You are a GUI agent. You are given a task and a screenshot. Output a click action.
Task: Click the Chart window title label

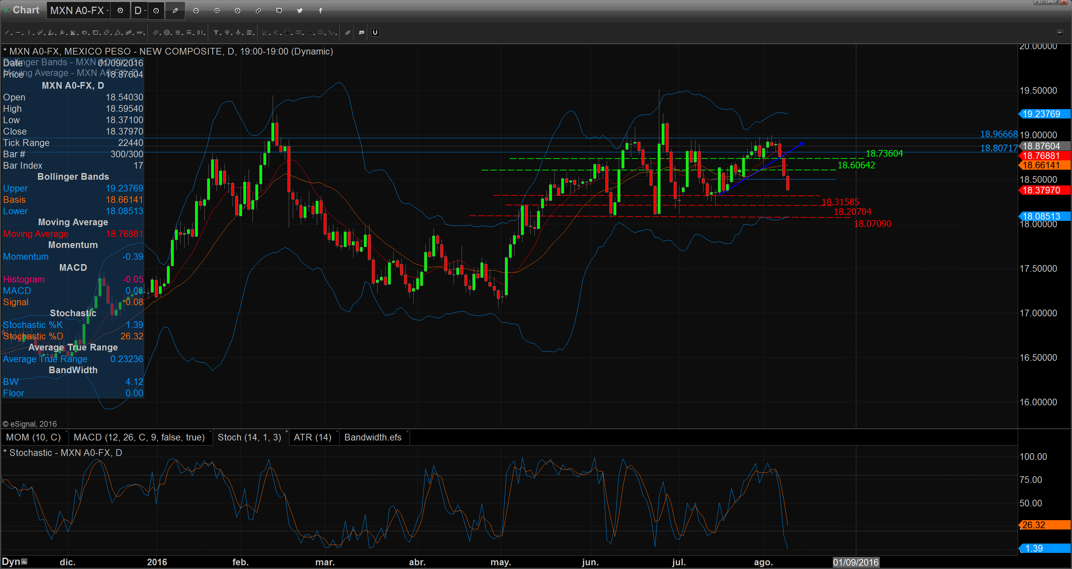pos(26,10)
